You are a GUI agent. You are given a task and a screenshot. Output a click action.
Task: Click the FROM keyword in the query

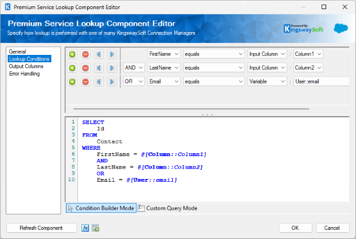click(x=89, y=136)
